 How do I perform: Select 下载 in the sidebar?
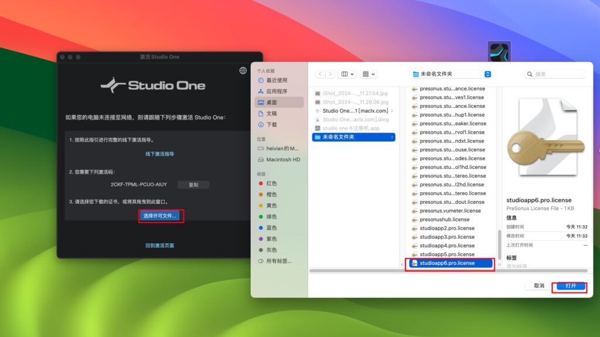tap(271, 125)
